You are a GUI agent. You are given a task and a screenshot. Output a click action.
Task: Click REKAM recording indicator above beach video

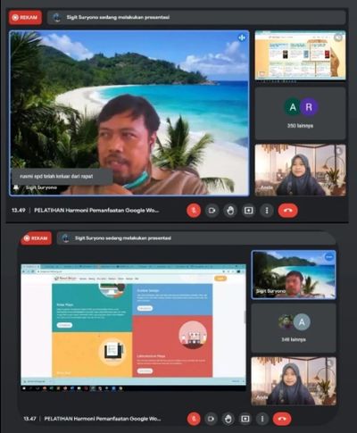coord(25,18)
